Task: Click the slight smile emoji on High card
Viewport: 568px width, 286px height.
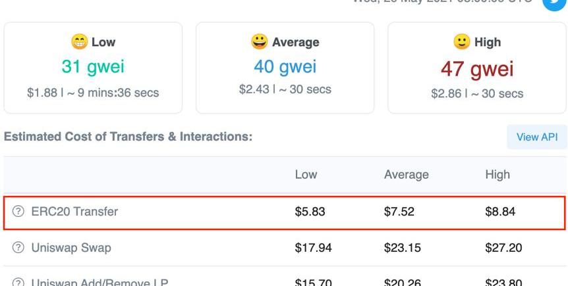Action: click(x=462, y=42)
